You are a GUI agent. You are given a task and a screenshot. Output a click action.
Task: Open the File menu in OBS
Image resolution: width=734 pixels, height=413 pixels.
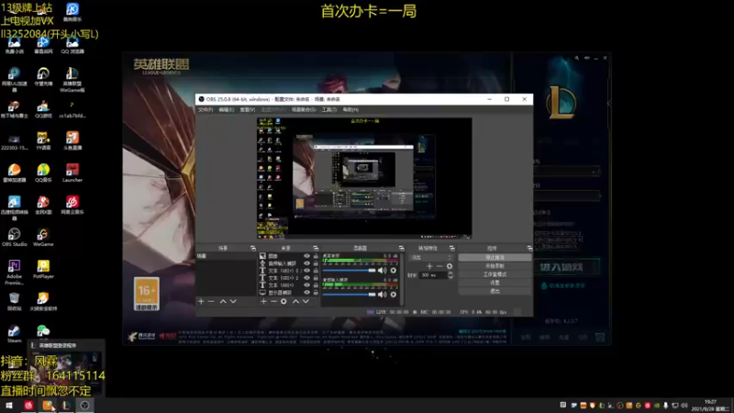(x=206, y=109)
